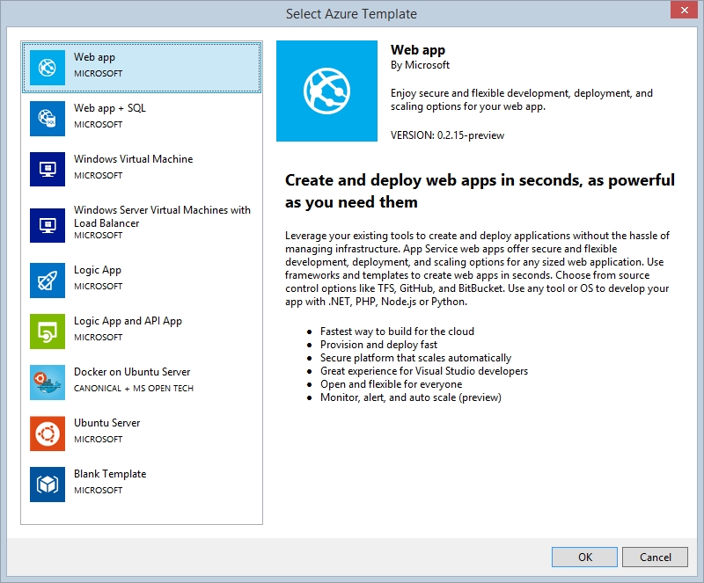
Task: Click the VERSION: 0.2.15-preview text
Action: (447, 135)
